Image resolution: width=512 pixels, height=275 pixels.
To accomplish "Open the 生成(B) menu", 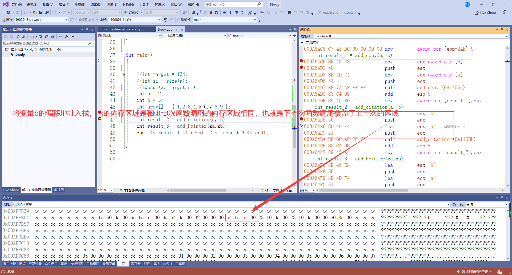I will pos(80,5).
